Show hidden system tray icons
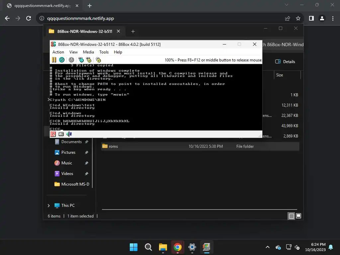 pyautogui.click(x=268, y=247)
